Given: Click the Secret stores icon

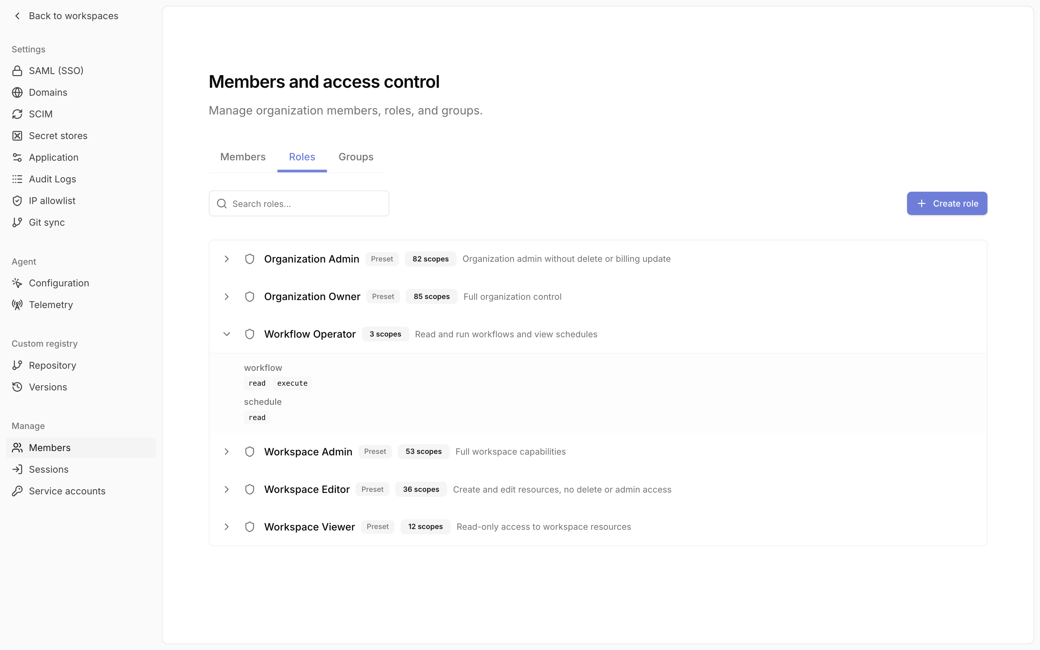Looking at the screenshot, I should pyautogui.click(x=17, y=136).
